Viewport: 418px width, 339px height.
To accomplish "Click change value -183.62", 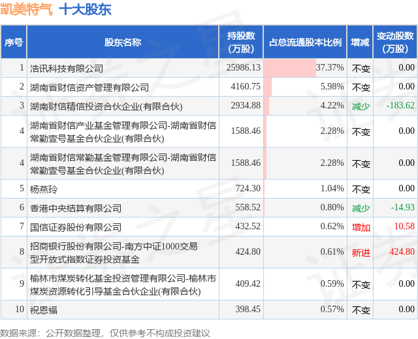I will 400,106.
